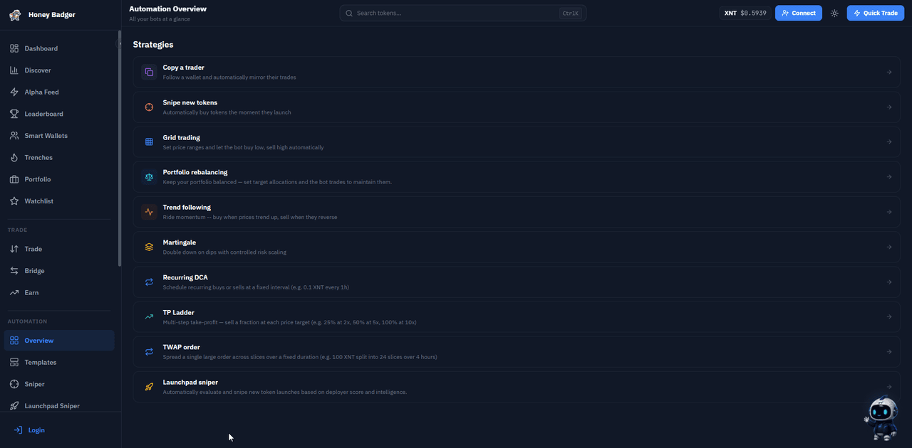Screen dimensions: 912x448
Task: Click the Recurring DCA repeat icon
Action: point(149,282)
